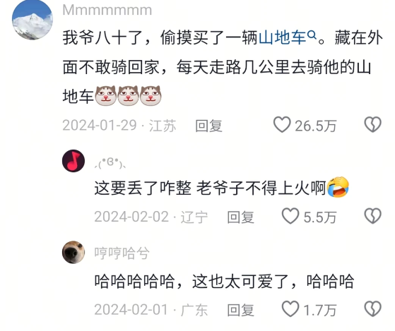Viewport: 395px width, 331px height.
Task: Like the 辽宁 reply with 5.5万 likes
Action: [x=290, y=216]
